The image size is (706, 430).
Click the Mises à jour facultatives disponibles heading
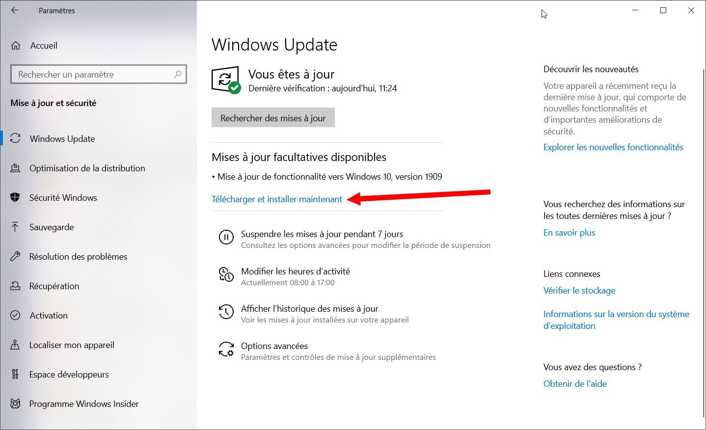click(x=299, y=157)
